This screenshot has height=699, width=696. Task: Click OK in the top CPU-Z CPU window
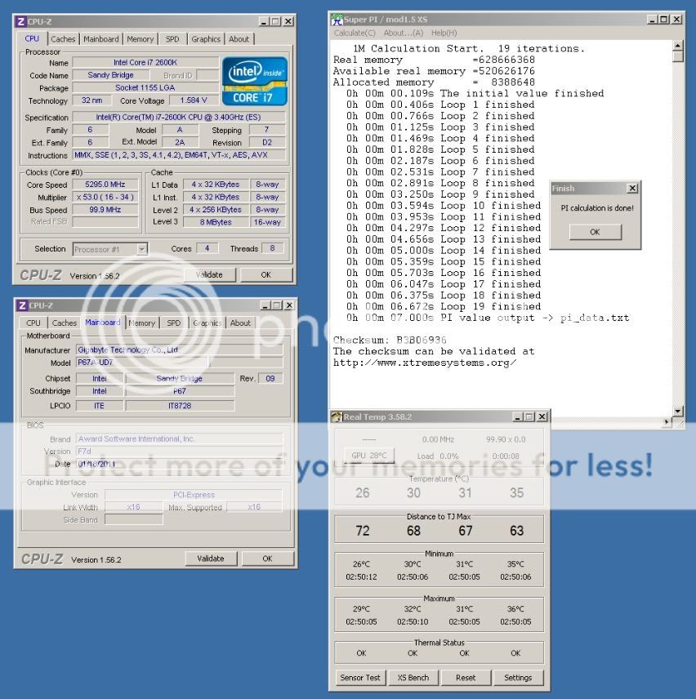click(x=266, y=275)
